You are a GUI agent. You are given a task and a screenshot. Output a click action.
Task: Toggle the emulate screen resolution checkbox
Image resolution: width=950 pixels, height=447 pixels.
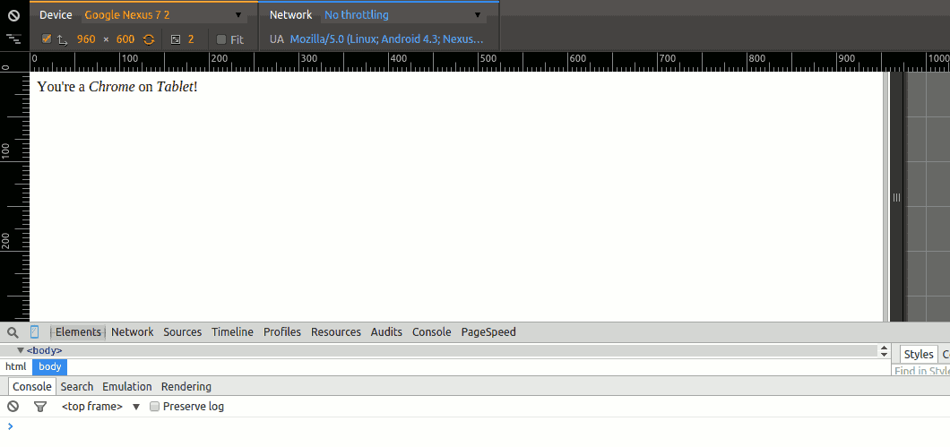[x=47, y=39]
